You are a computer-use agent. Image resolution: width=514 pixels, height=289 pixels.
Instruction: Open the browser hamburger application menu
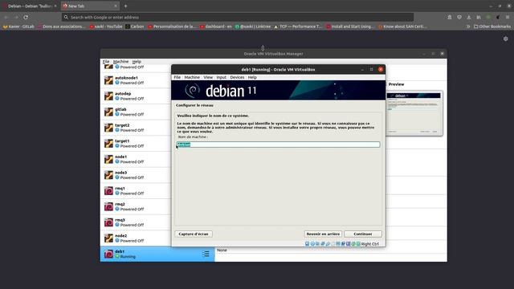[508, 17]
